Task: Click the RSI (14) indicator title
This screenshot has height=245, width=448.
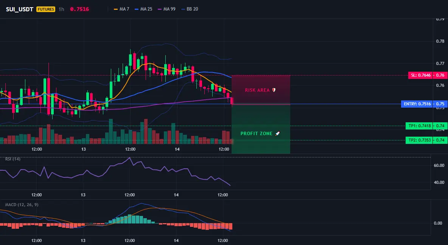Action: (x=13, y=159)
